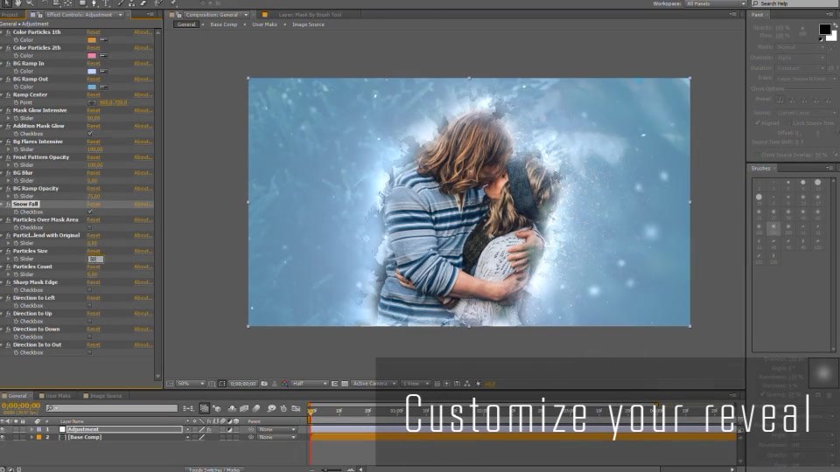
Task: Open the 50% magnification dropdown
Action: point(192,384)
